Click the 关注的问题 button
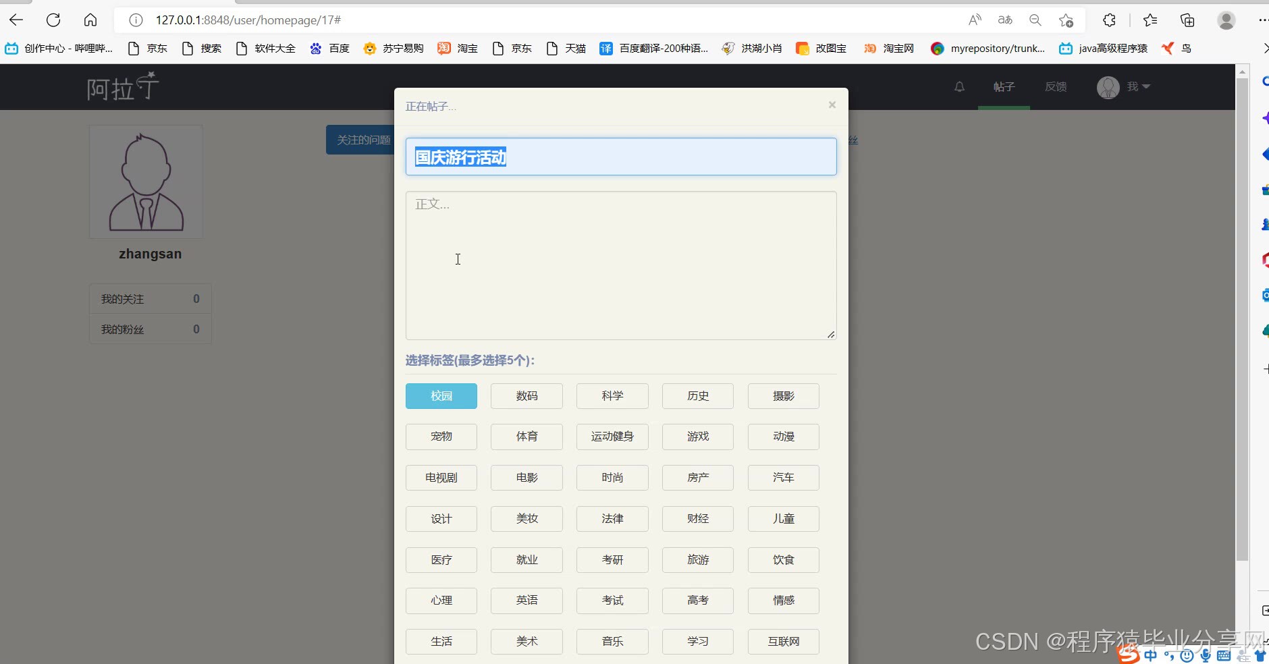Viewport: 1269px width, 664px height. click(361, 140)
